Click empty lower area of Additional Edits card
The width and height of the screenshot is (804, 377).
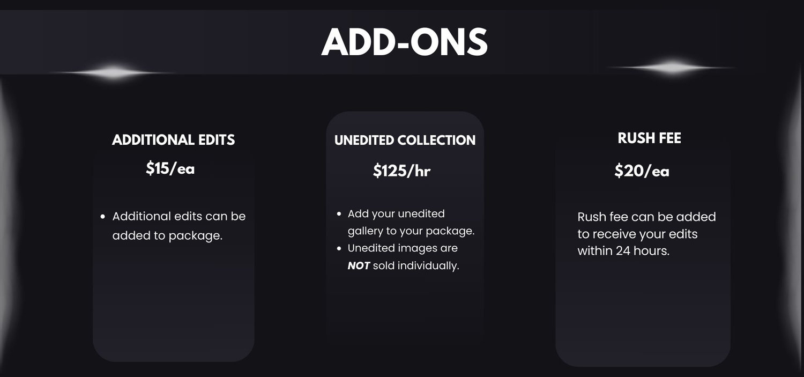click(173, 311)
